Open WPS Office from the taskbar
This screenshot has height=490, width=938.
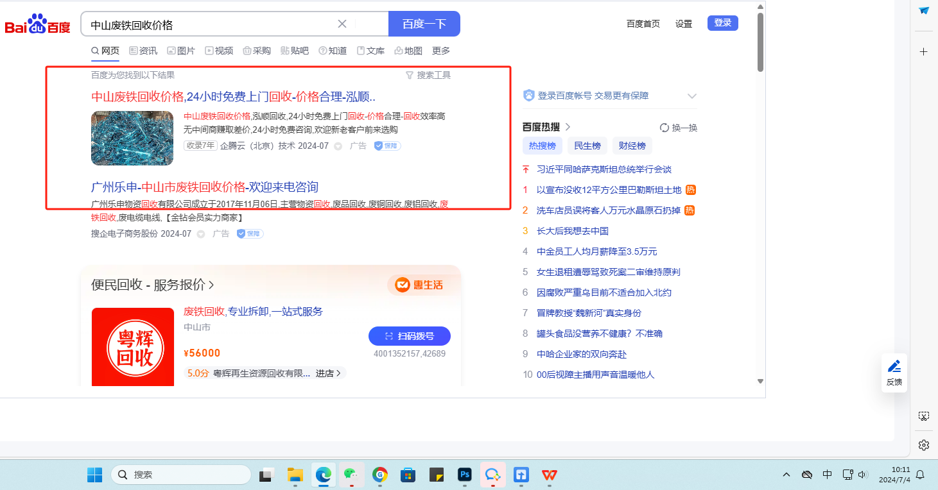[549, 475]
